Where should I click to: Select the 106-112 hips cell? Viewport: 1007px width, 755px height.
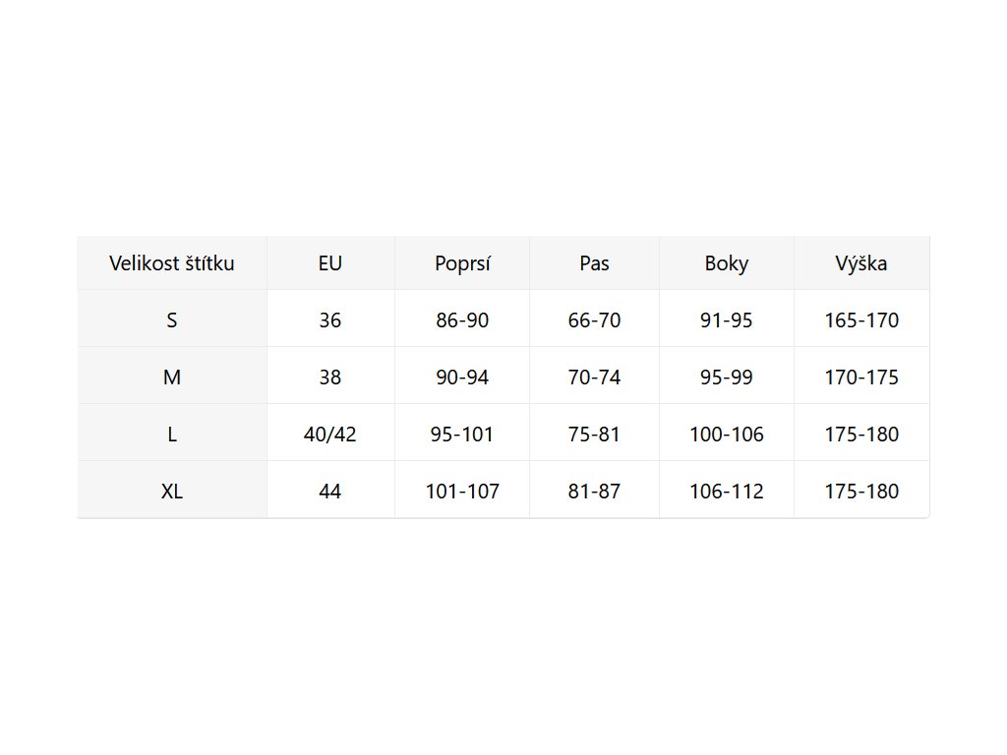tap(727, 492)
